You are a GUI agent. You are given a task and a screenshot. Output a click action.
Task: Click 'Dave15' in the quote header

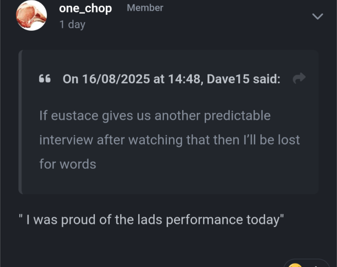coord(228,79)
